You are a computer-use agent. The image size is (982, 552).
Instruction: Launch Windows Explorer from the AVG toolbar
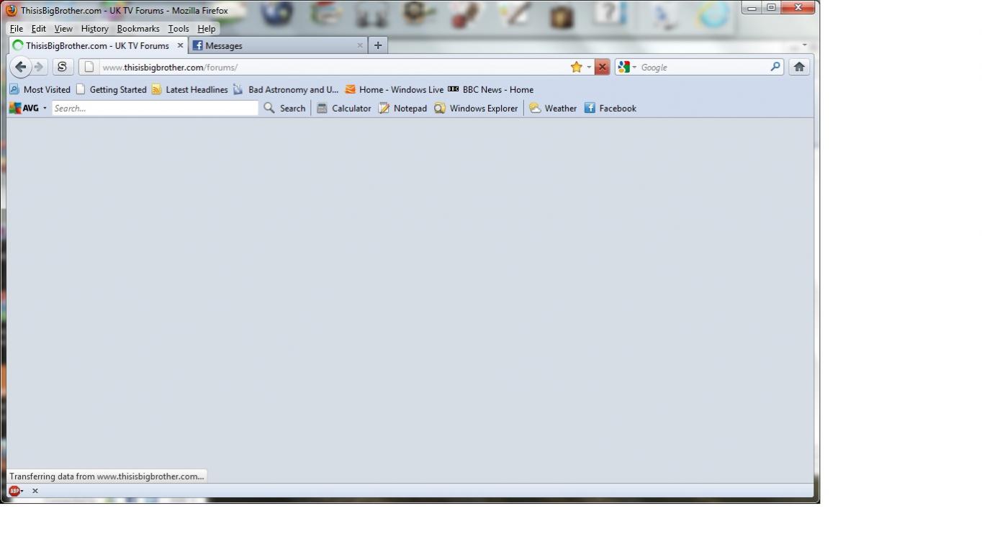coord(476,109)
